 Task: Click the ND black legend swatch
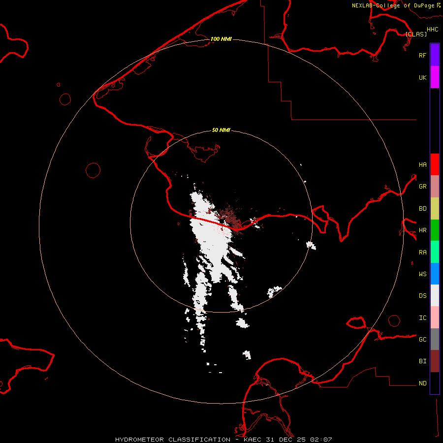point(435,383)
